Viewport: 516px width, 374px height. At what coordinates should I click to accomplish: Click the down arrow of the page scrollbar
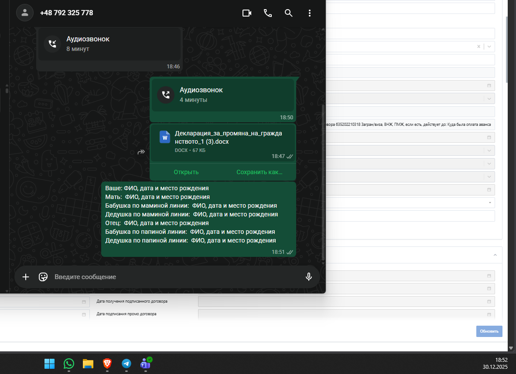(511, 348)
